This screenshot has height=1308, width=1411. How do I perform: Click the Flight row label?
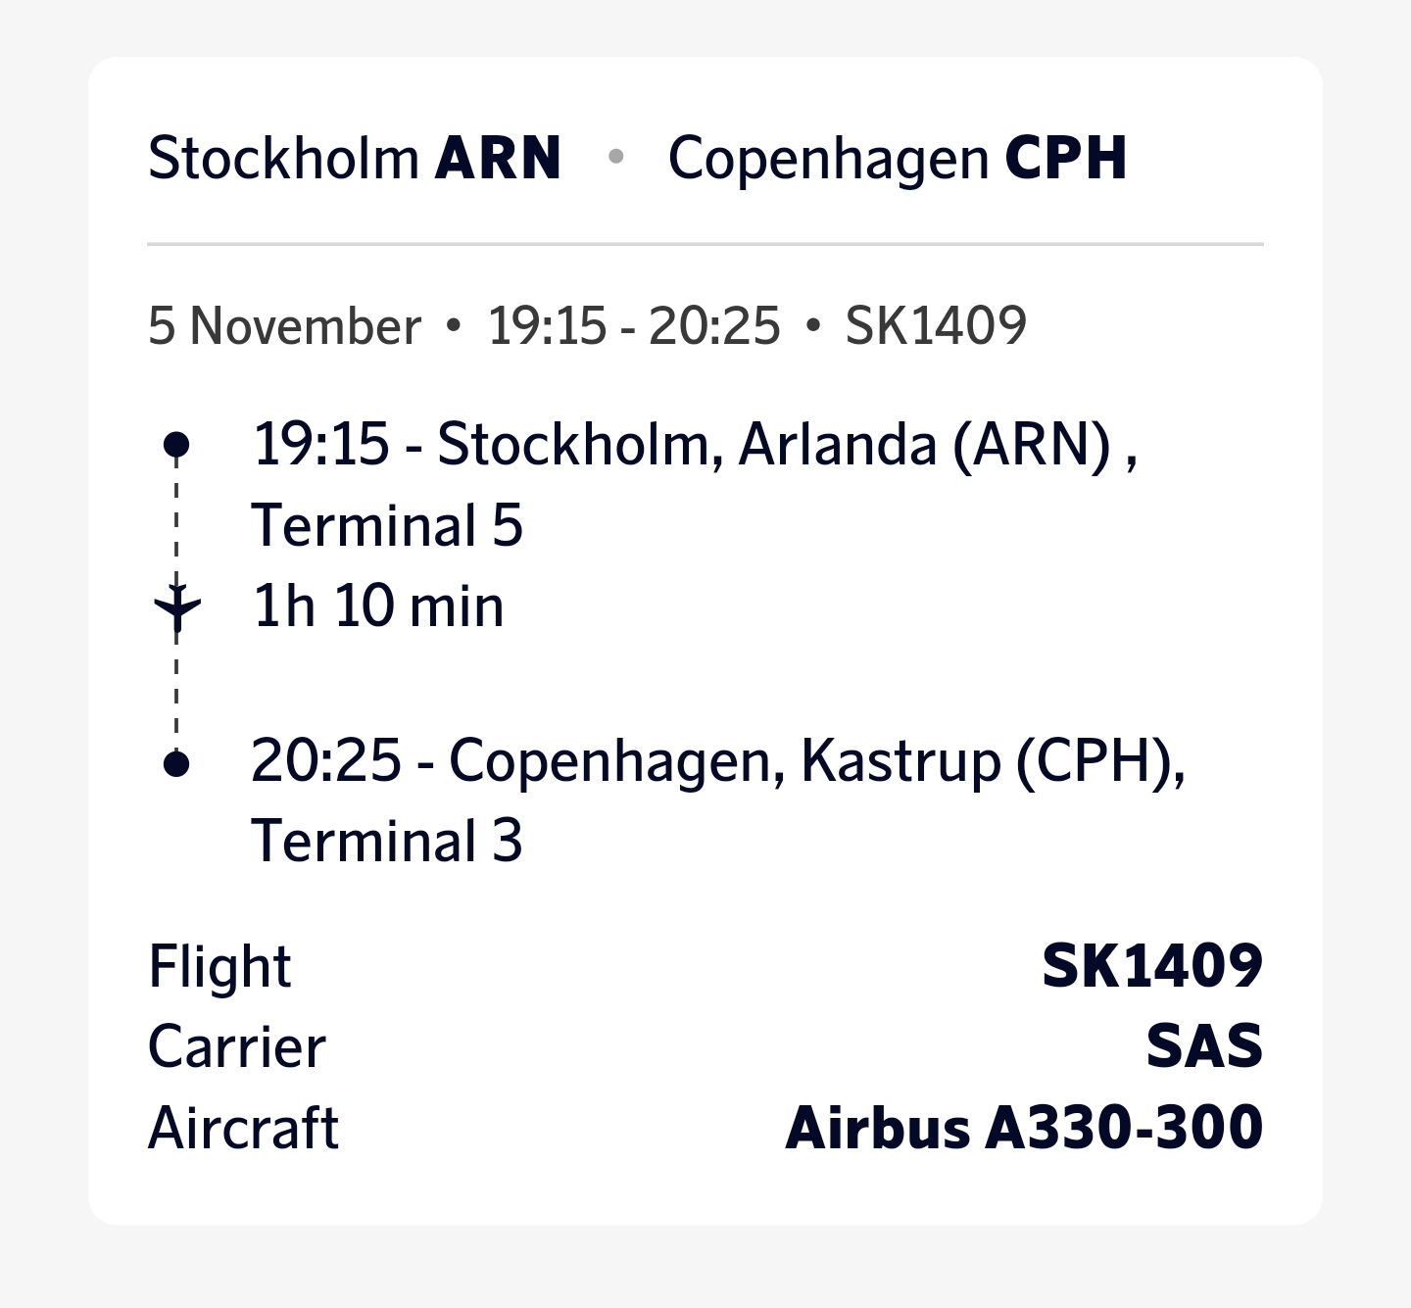219,967
